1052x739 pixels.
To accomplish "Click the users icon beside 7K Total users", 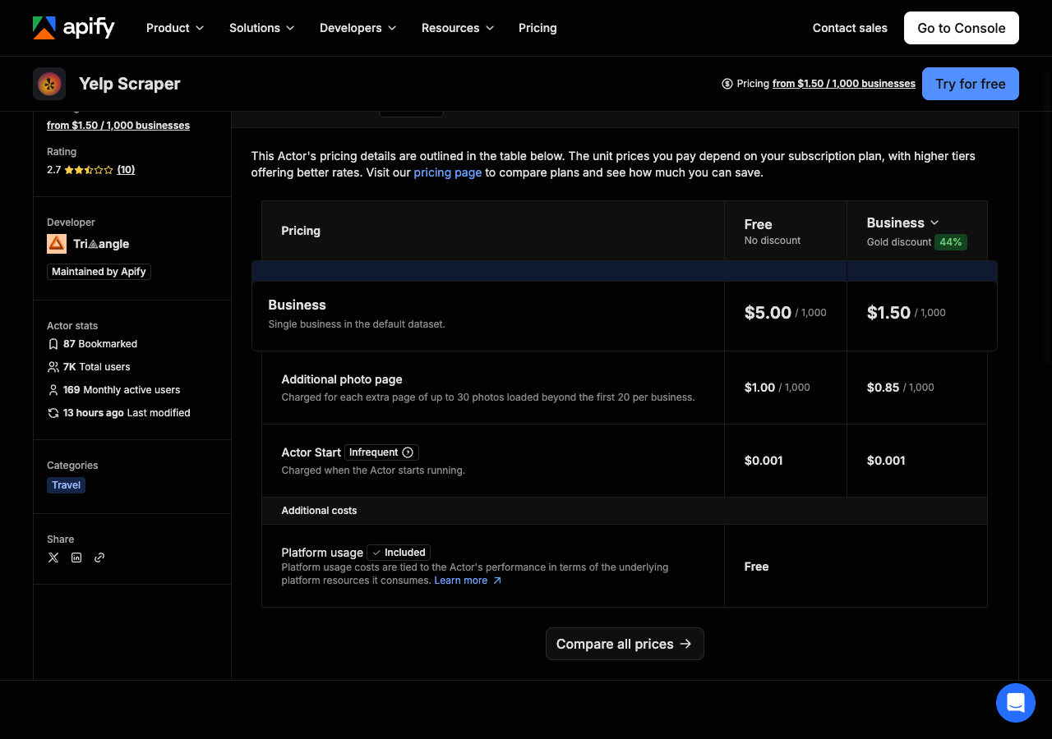I will (53, 367).
